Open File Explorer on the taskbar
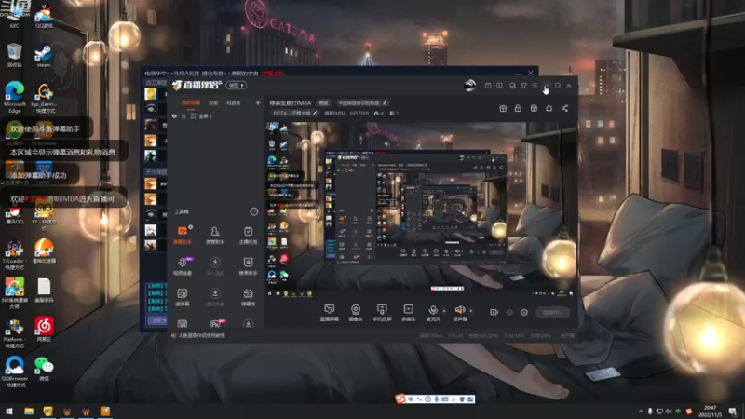745x419 pixels. 29,411
